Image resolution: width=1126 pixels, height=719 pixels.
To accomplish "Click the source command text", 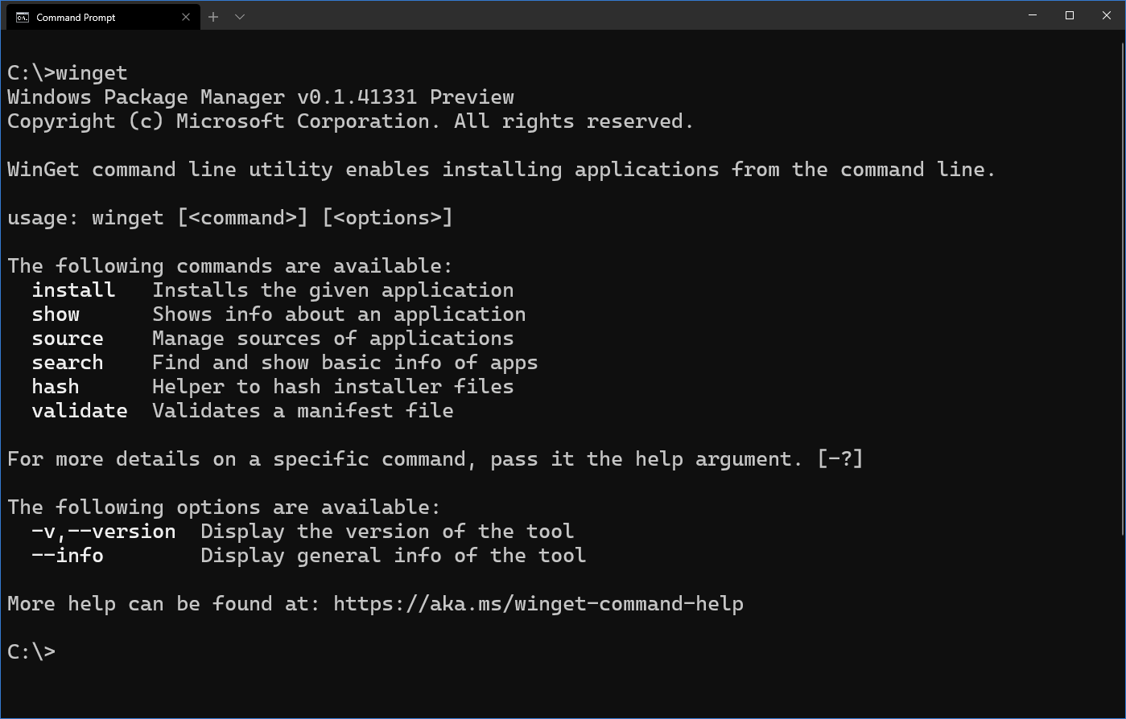I will point(68,339).
